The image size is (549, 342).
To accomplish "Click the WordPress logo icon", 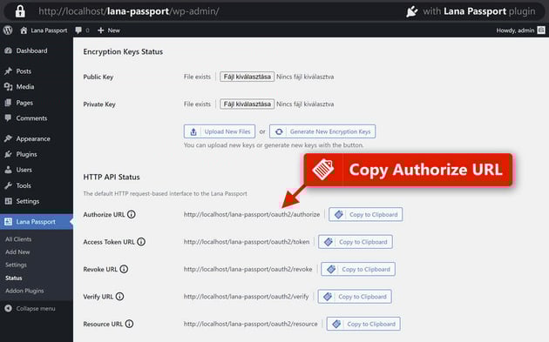I will [8, 30].
